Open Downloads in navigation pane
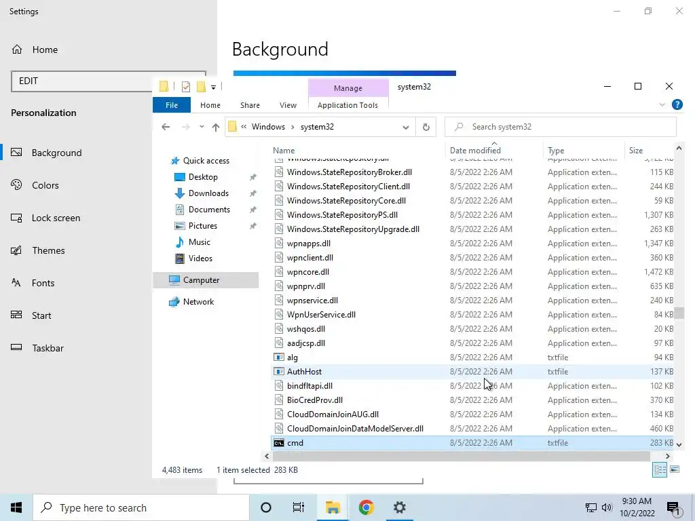The height and width of the screenshot is (521, 695). coord(208,193)
